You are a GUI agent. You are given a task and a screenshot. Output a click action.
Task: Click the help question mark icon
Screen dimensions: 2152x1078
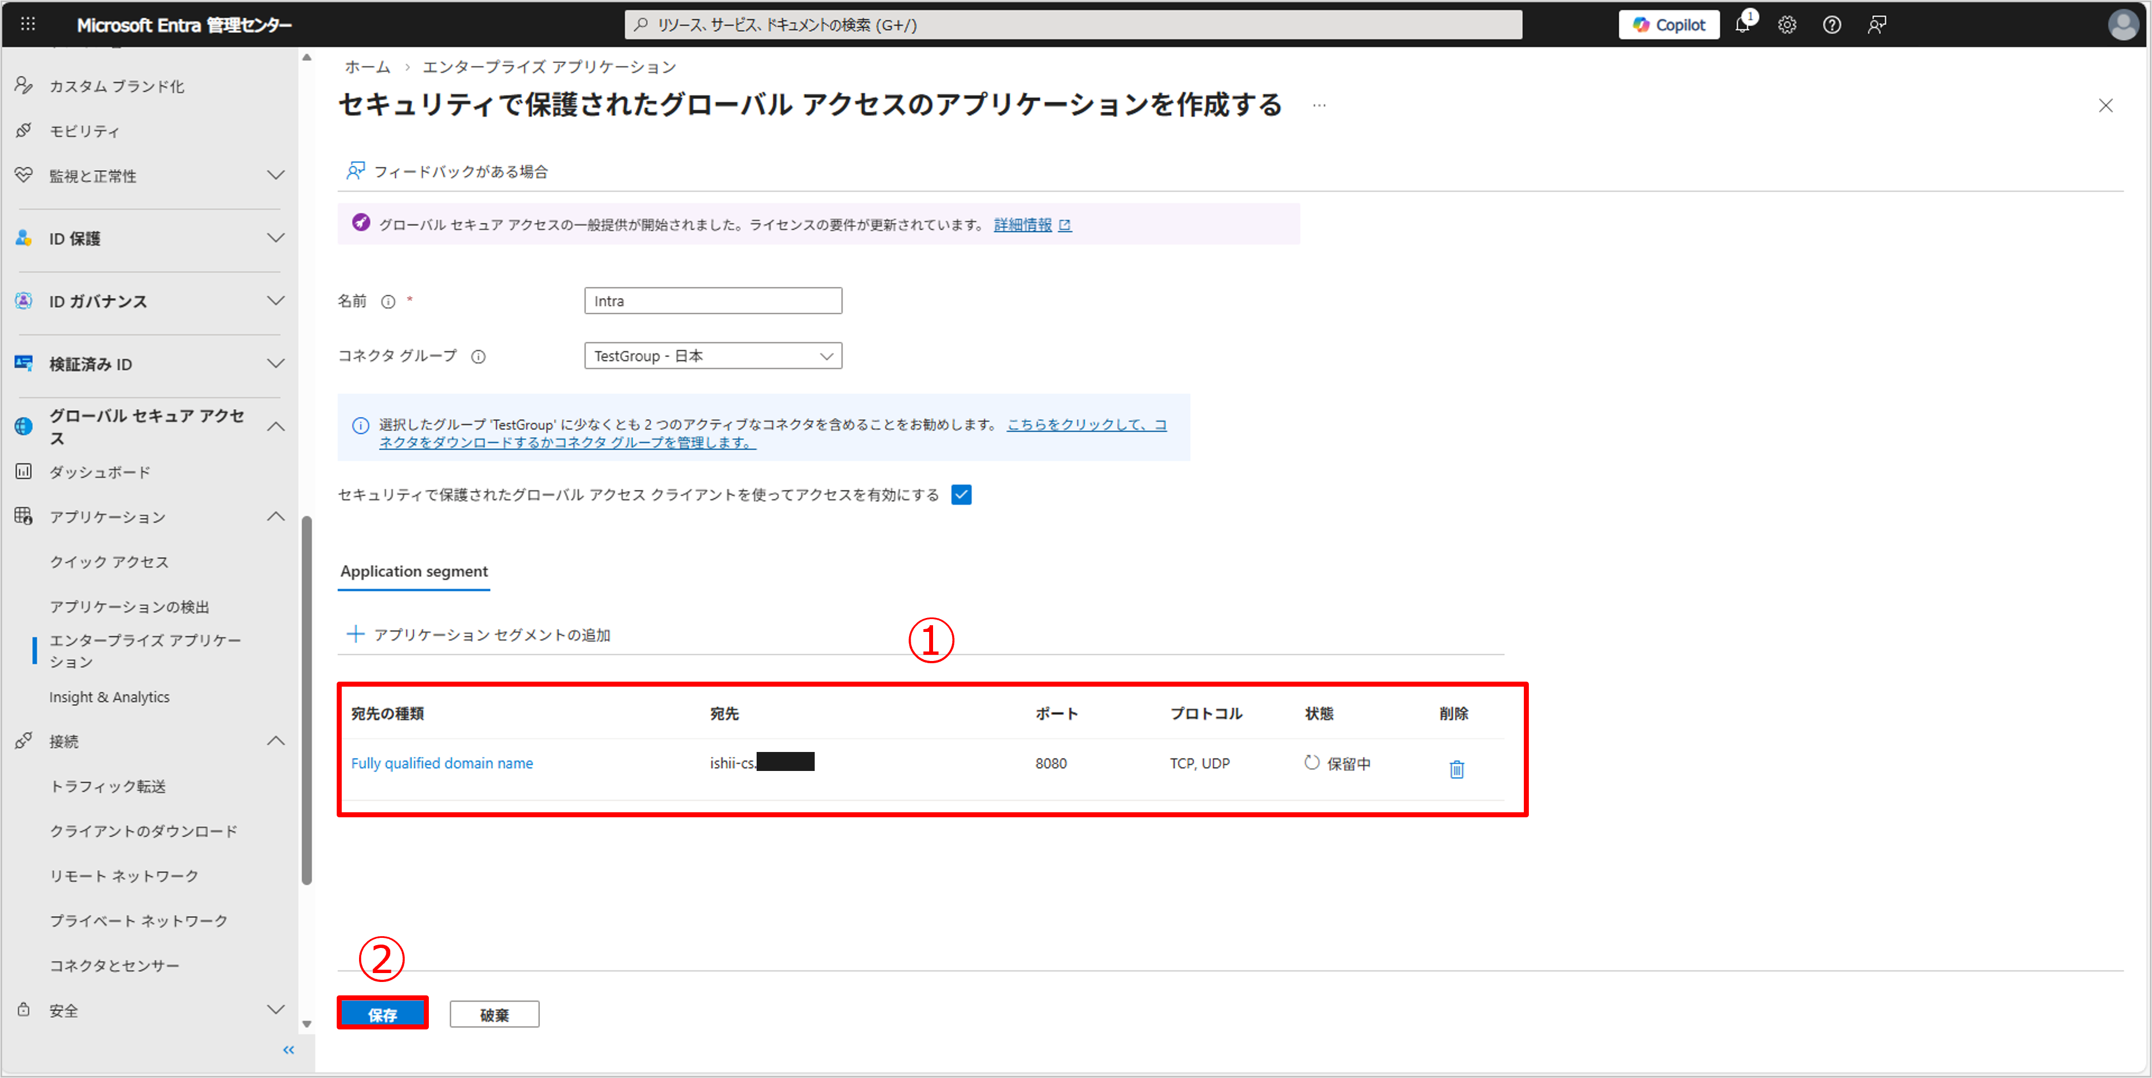pyautogui.click(x=1831, y=24)
